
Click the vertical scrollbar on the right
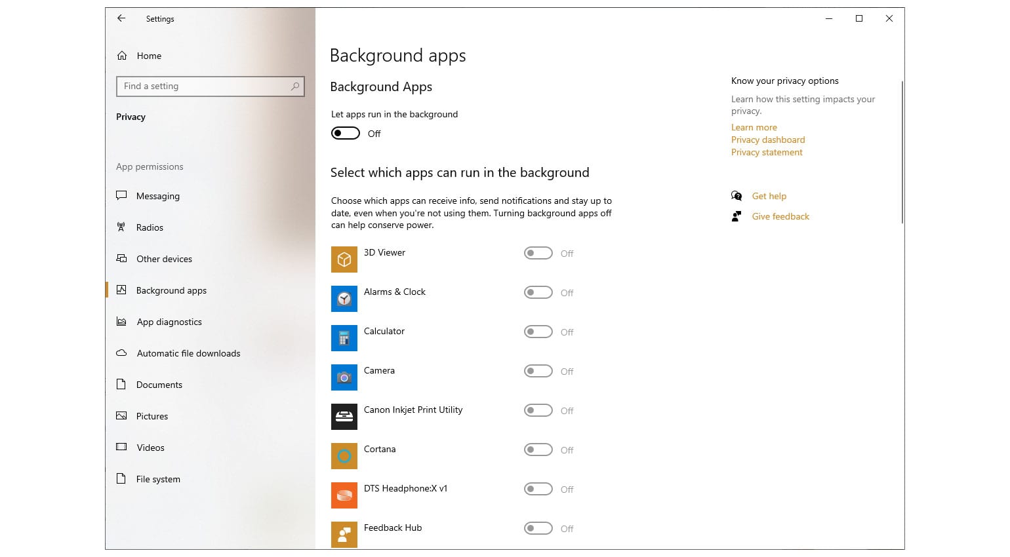pos(902,152)
